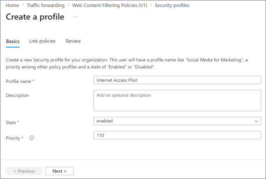
Task: Open the Home breadcrumb link
Action: 12,6
